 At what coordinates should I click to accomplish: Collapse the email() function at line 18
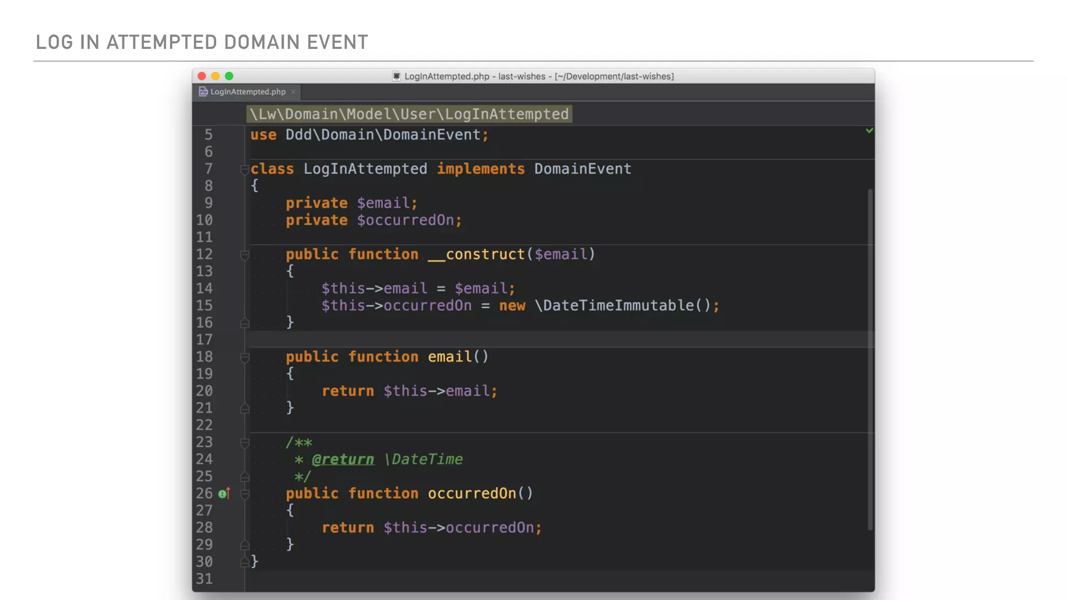(x=244, y=357)
